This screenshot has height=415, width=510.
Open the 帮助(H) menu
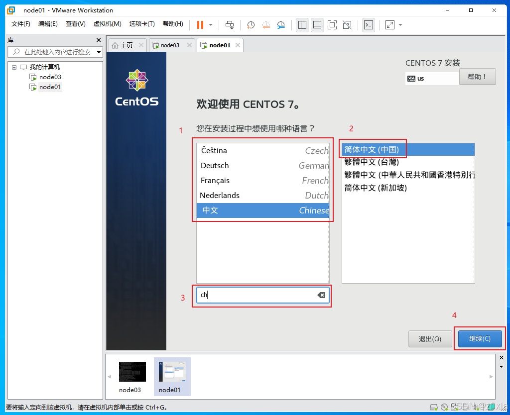[x=173, y=24]
